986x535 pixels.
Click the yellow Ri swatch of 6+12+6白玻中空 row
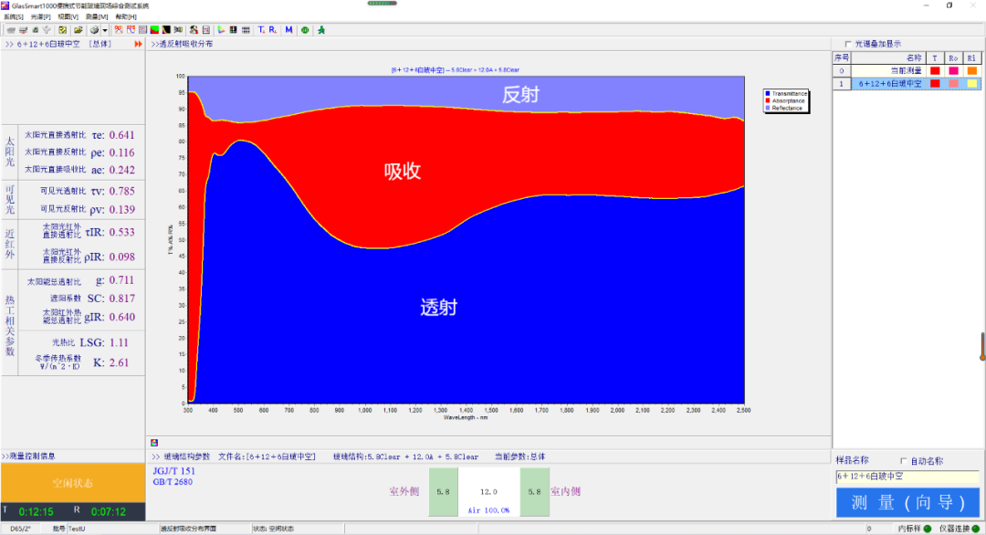pyautogui.click(x=972, y=84)
